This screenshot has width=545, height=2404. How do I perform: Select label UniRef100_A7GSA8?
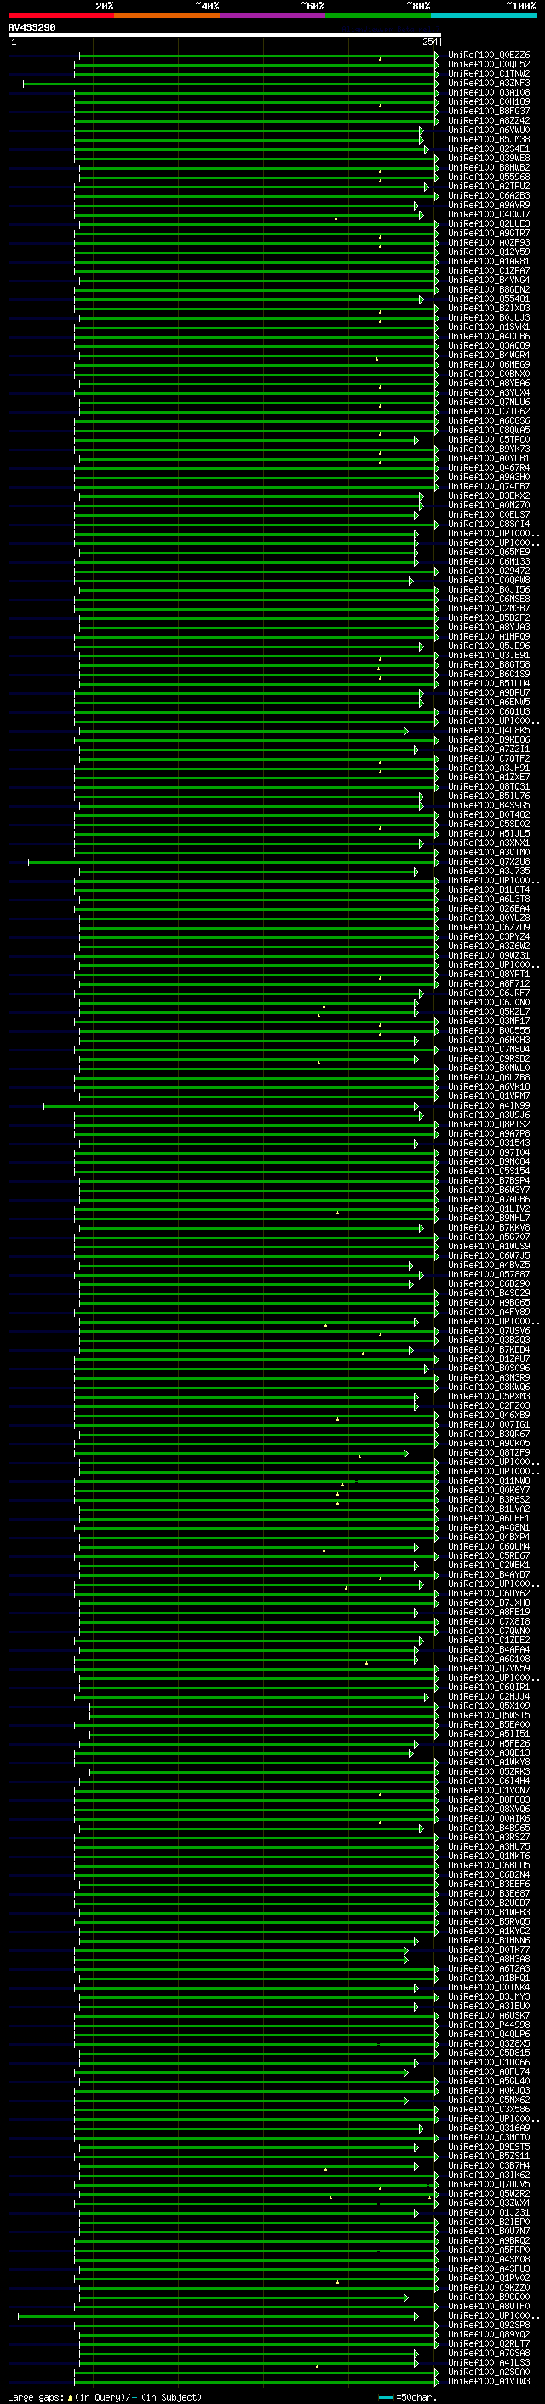tap(488, 2353)
